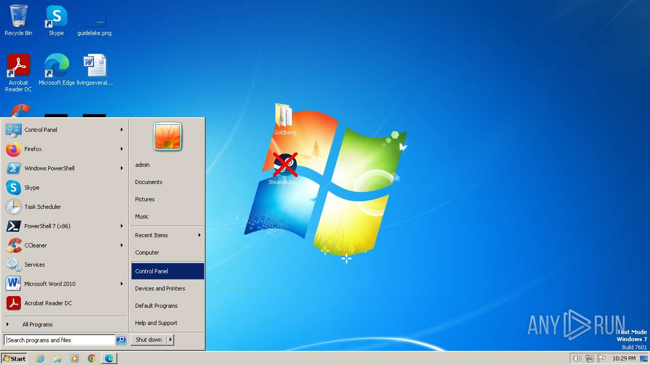Expand the Microsoft Word 2010 jump list arrow

pyautogui.click(x=122, y=284)
